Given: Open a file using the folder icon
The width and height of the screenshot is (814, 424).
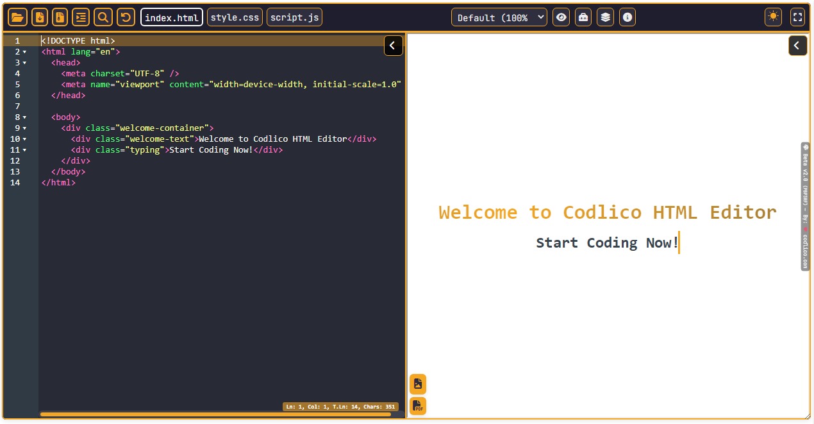Looking at the screenshot, I should (17, 17).
